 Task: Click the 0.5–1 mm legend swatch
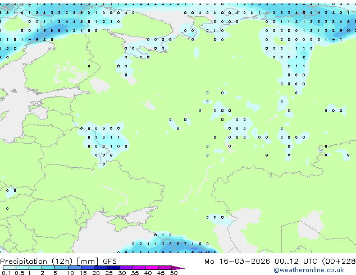coord(22,268)
